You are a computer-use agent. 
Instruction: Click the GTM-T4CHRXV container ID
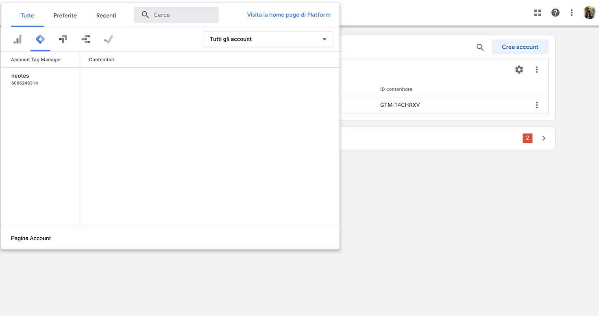400,105
